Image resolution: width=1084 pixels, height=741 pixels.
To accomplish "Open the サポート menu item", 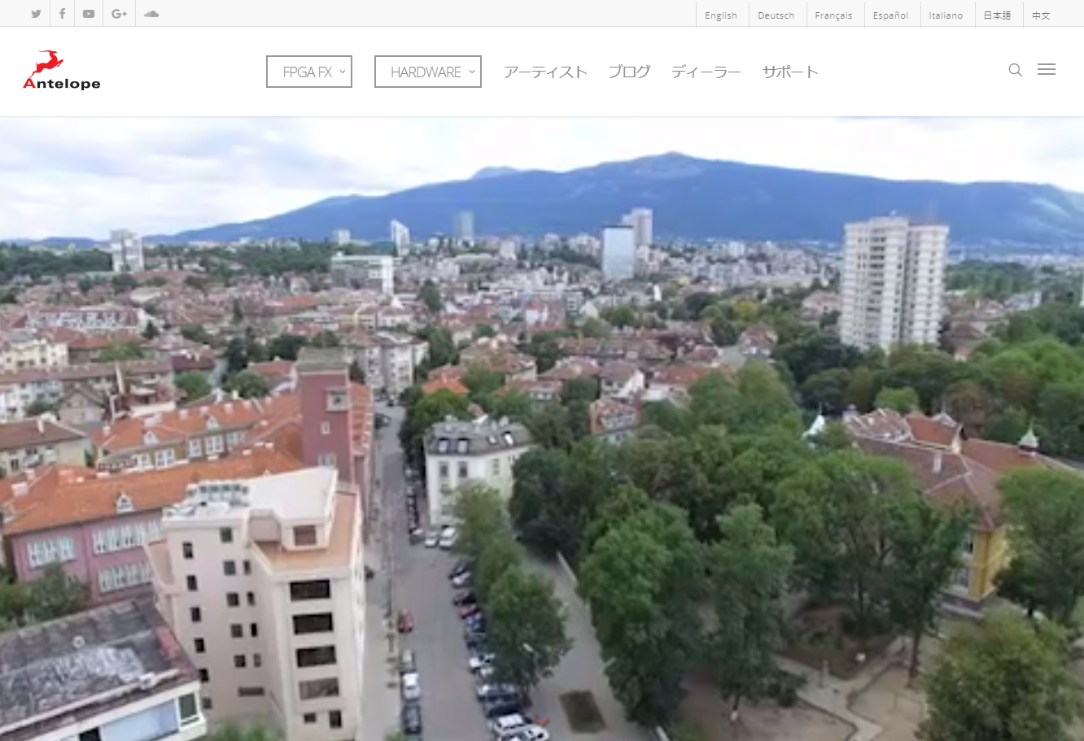I will click(790, 72).
